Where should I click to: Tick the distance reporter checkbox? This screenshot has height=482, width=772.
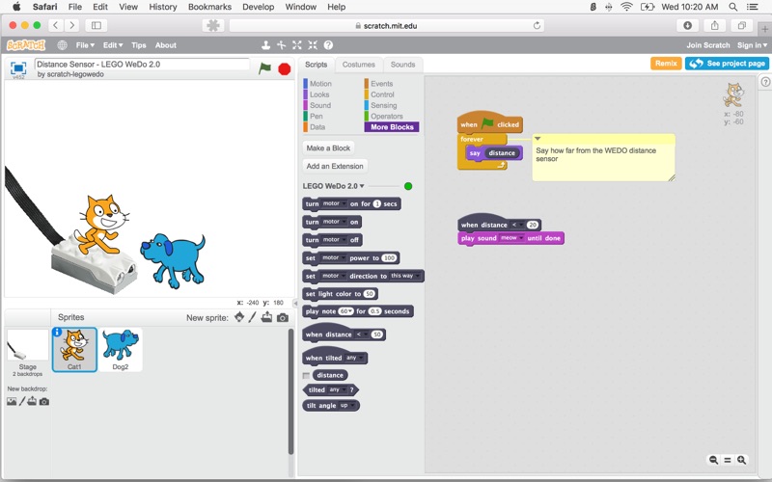pyautogui.click(x=306, y=375)
